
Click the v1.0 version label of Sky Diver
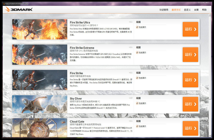coord(131,98)
